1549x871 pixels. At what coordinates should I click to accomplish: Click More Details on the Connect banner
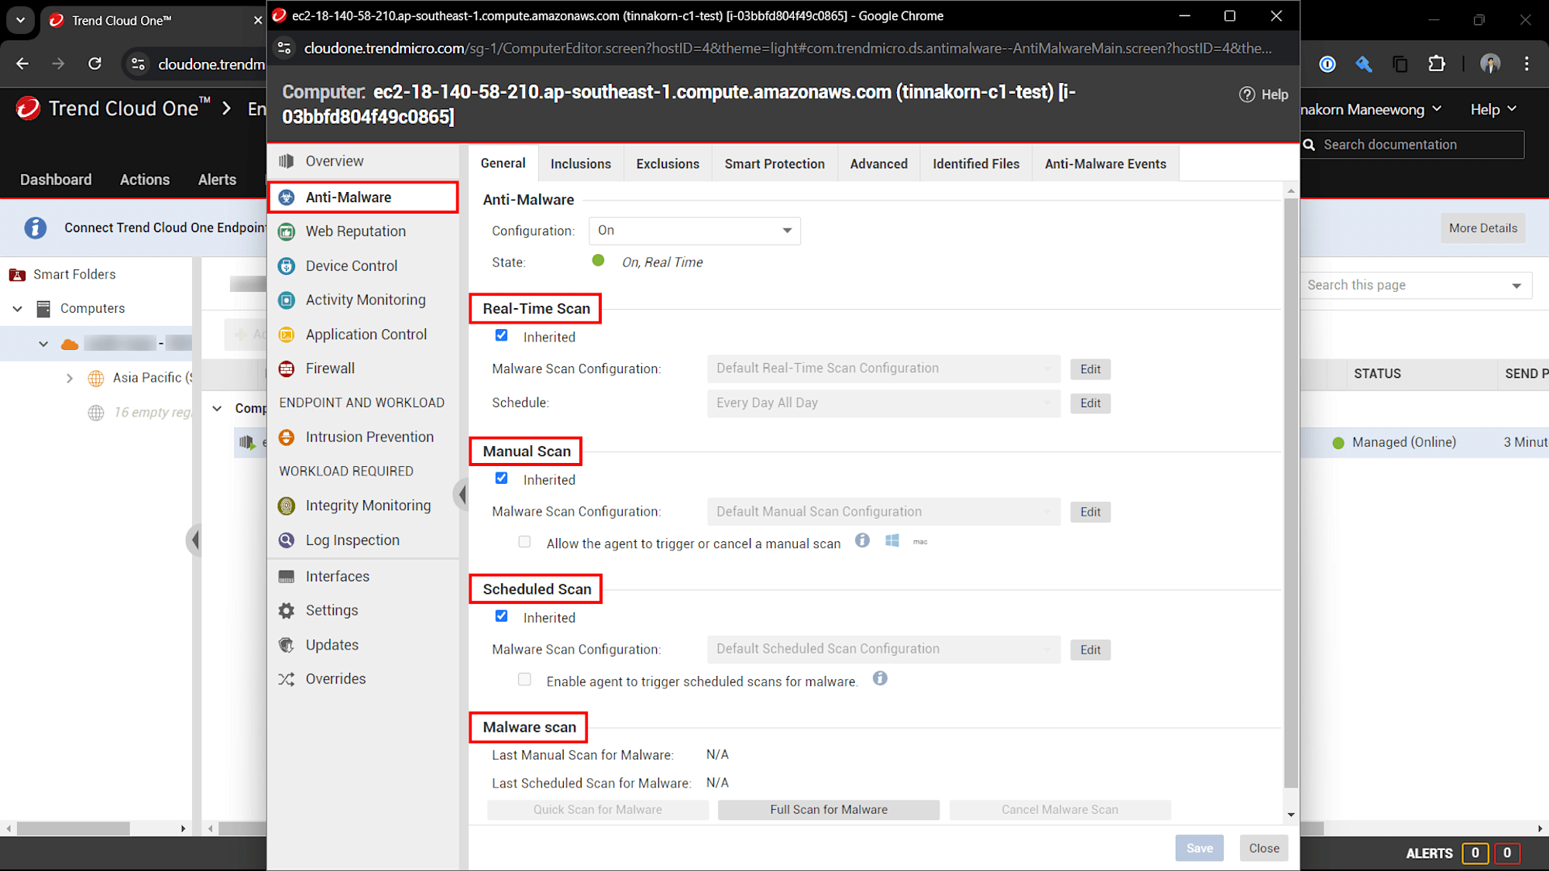point(1483,228)
